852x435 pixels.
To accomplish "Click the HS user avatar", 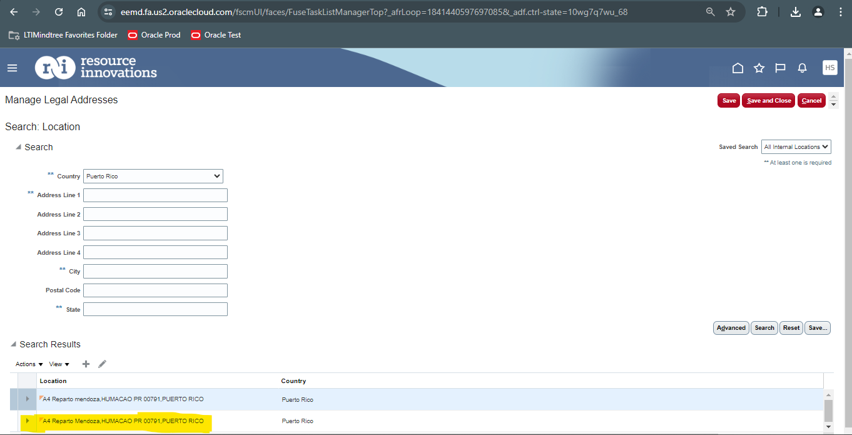I will click(x=829, y=68).
